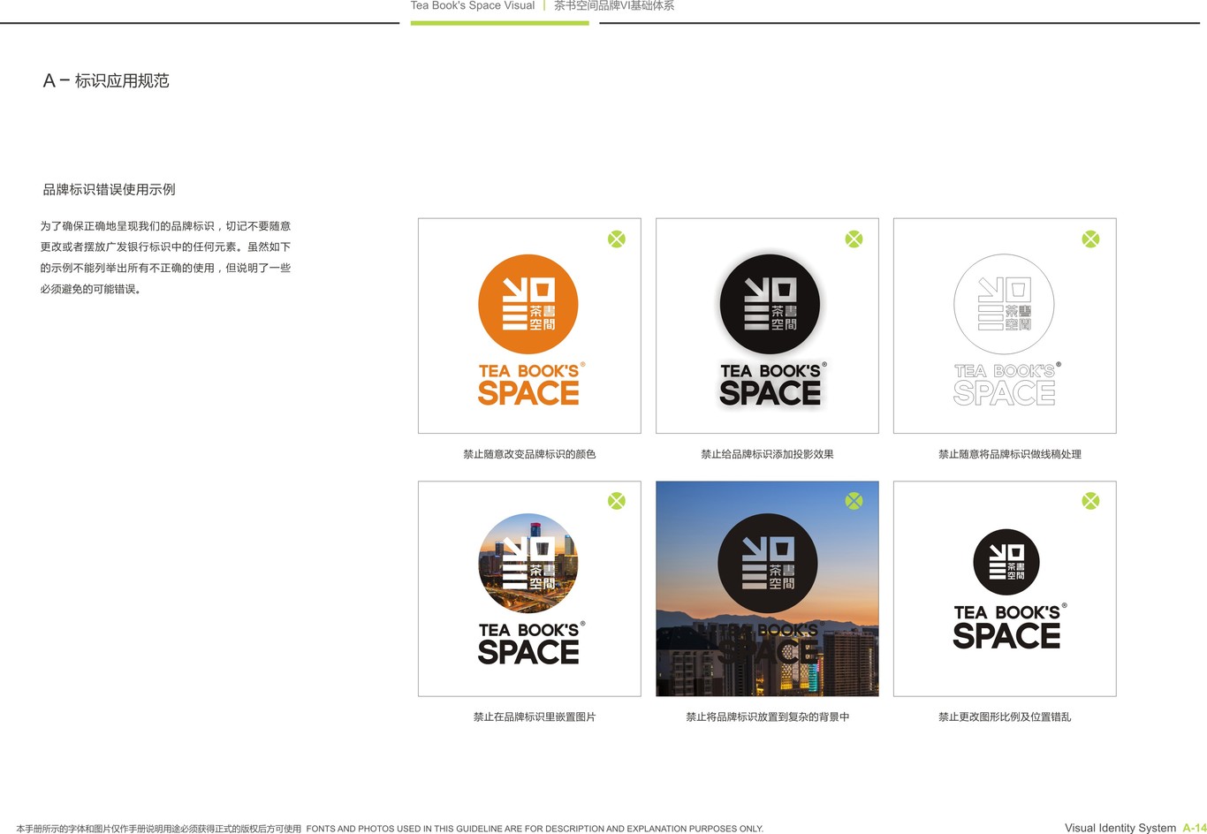Image resolution: width=1207 pixels, height=834 pixels.
Task: Click the green X mark on the complex background example
Action: pos(854,501)
